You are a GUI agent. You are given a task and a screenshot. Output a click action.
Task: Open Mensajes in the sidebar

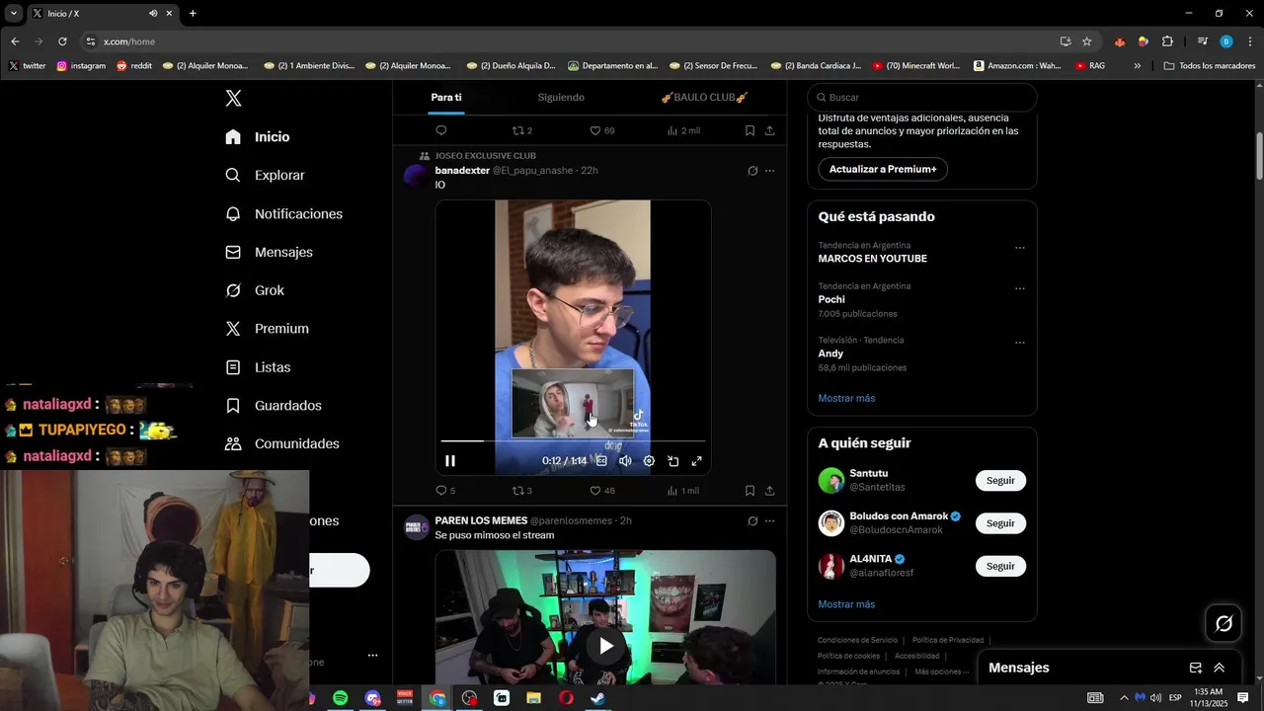269,252
